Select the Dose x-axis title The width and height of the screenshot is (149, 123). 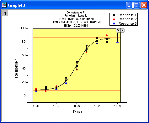(x=77, y=112)
